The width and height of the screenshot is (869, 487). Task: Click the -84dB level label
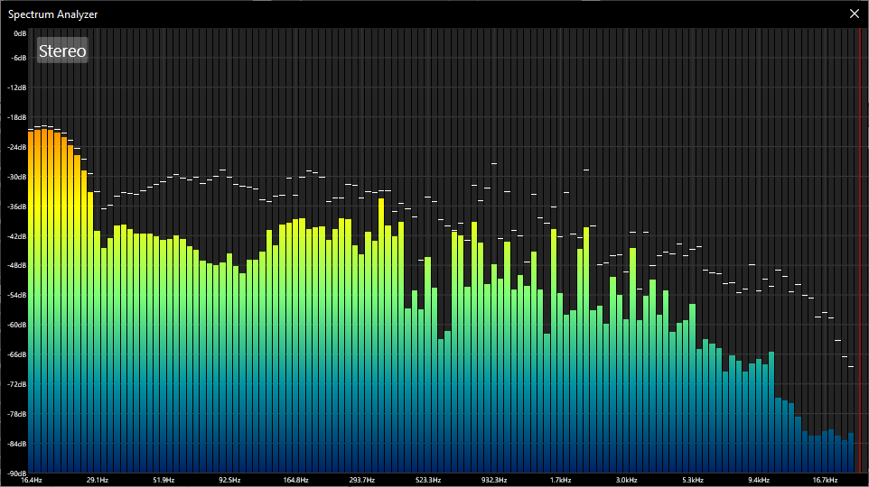click(x=17, y=445)
